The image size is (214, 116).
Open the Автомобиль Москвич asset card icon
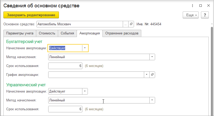point(131,24)
